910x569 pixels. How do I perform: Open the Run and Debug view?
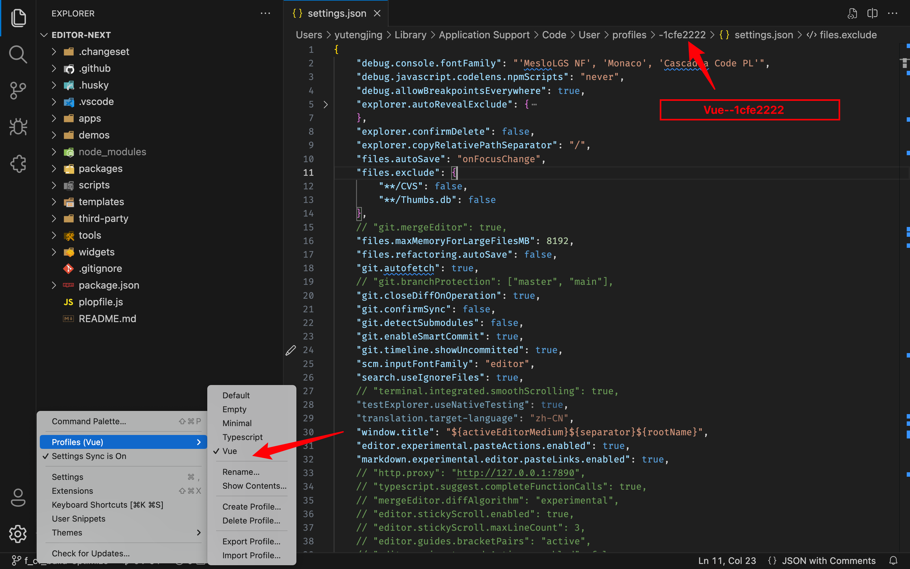tap(18, 127)
